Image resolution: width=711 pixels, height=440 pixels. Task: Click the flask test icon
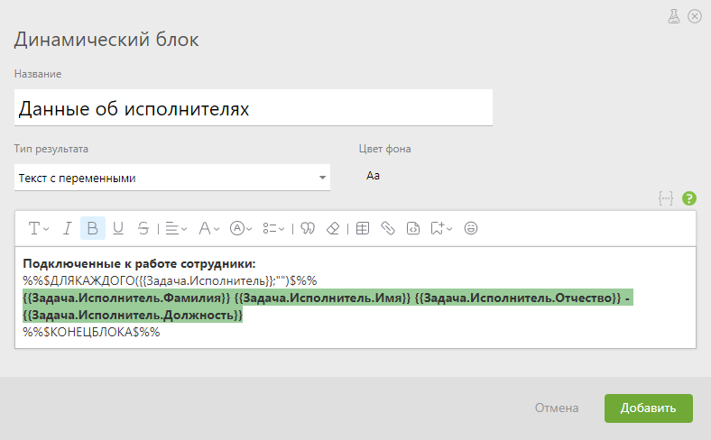[x=674, y=16]
